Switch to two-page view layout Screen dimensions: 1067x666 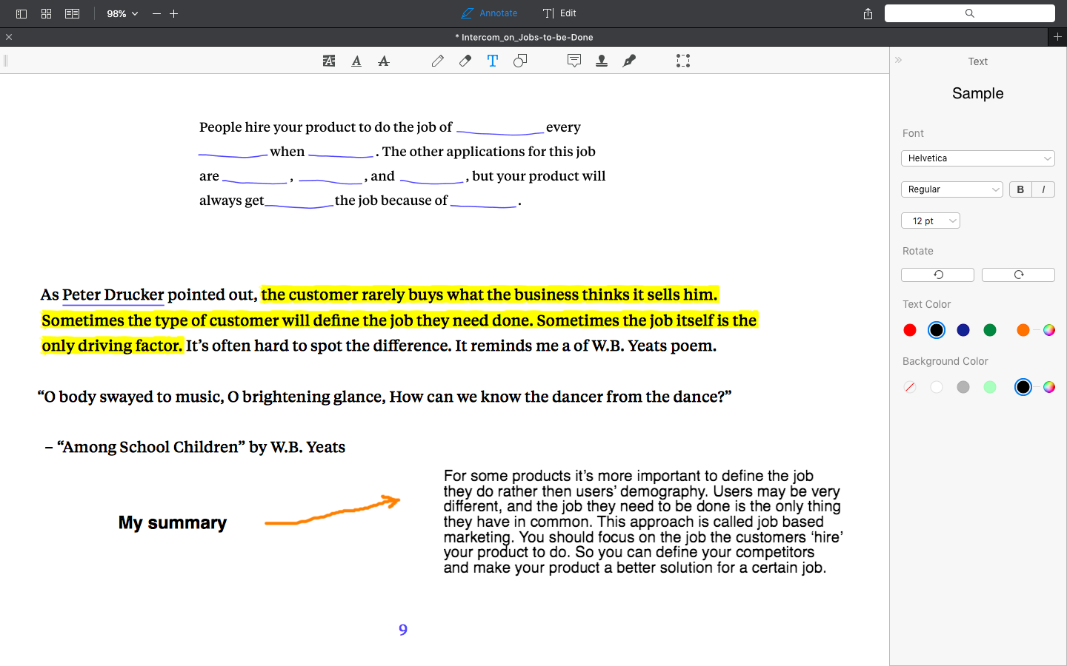[x=72, y=13]
